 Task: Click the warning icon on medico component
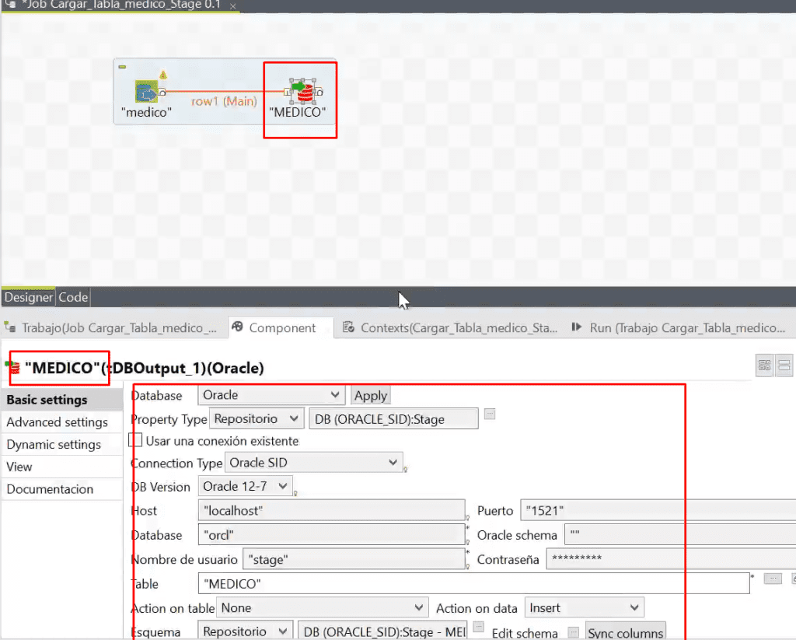click(x=163, y=75)
